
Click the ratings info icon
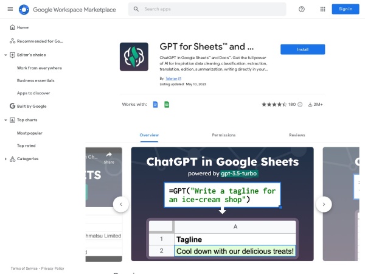point(300,104)
